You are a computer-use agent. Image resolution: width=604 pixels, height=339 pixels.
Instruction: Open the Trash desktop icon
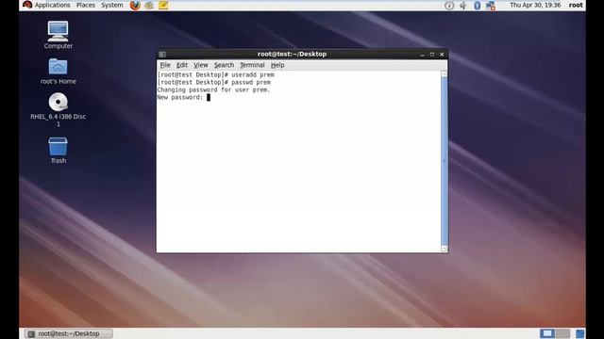(x=58, y=151)
